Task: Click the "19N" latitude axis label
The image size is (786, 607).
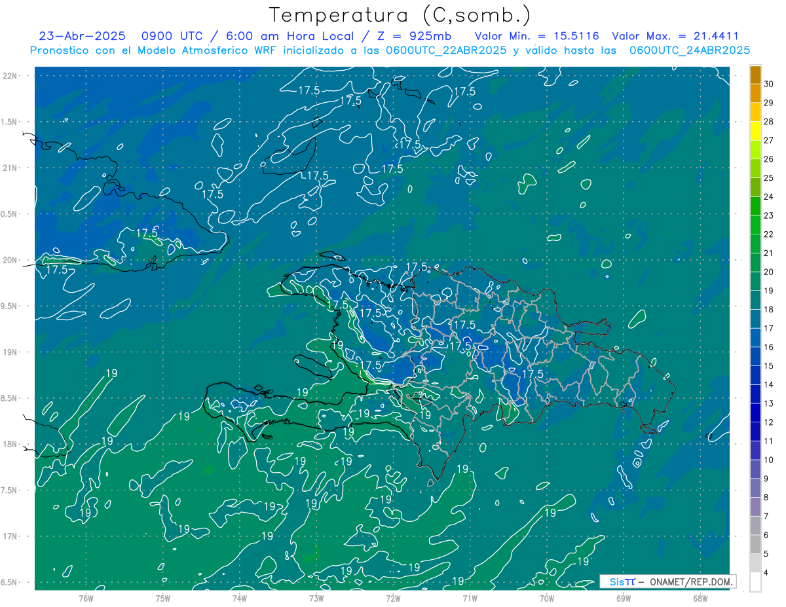Action: pos(10,352)
